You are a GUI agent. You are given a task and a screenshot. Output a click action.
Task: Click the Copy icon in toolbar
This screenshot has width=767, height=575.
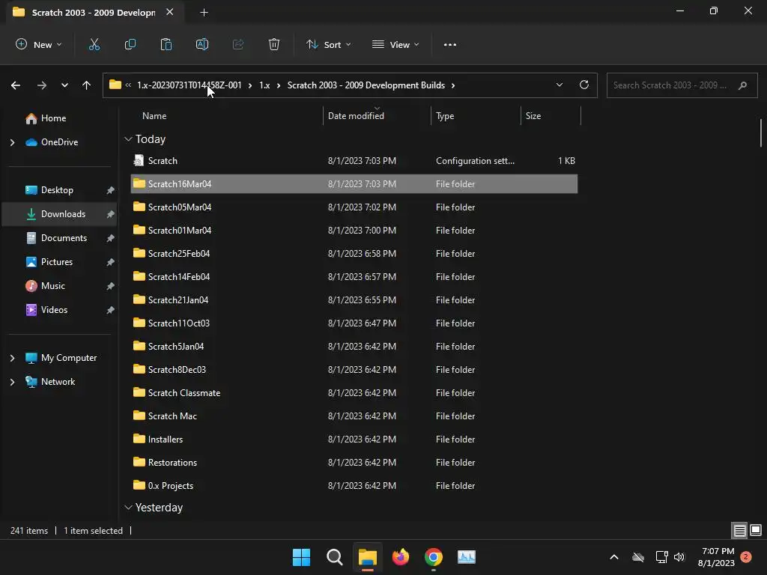click(130, 44)
